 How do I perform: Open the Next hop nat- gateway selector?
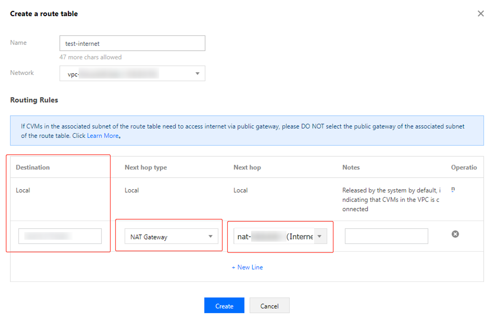click(x=280, y=236)
